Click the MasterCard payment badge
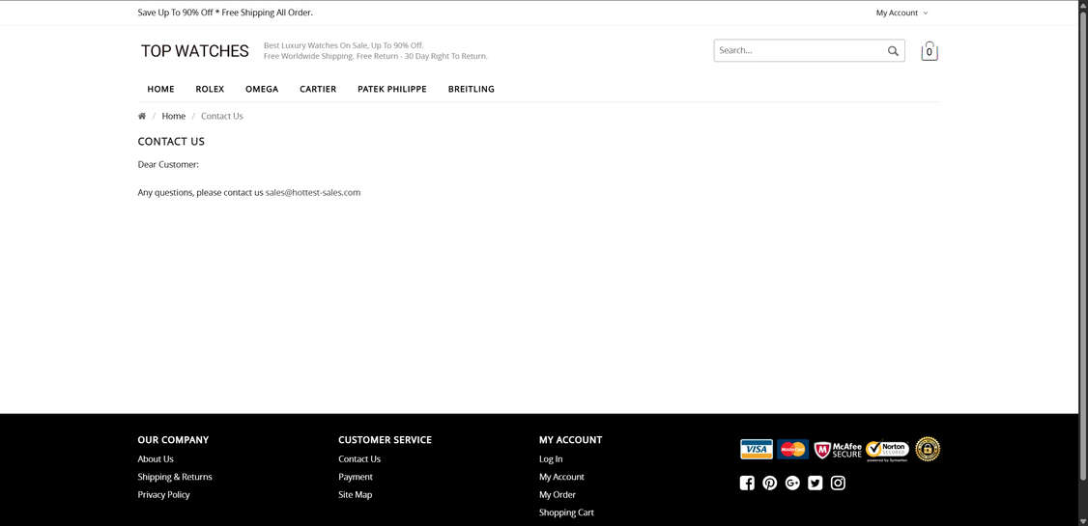The image size is (1088, 526). pyautogui.click(x=792, y=449)
